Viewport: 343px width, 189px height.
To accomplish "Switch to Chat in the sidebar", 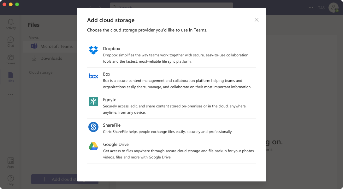I will pyautogui.click(x=10, y=41).
